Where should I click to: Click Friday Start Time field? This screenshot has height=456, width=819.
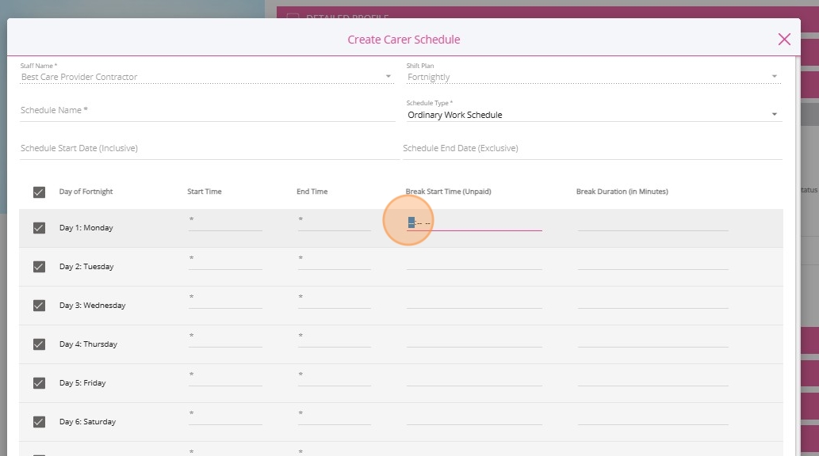pyautogui.click(x=225, y=378)
